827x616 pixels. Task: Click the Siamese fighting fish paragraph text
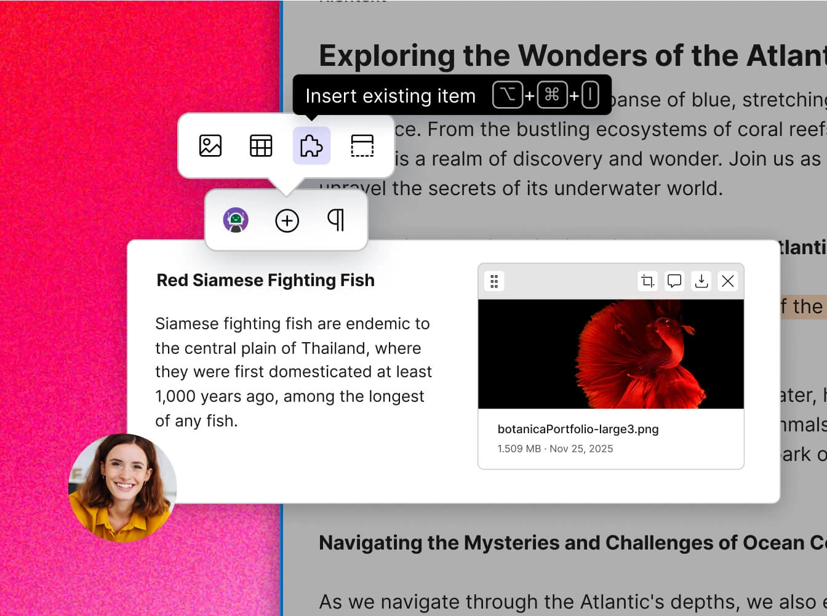click(293, 372)
